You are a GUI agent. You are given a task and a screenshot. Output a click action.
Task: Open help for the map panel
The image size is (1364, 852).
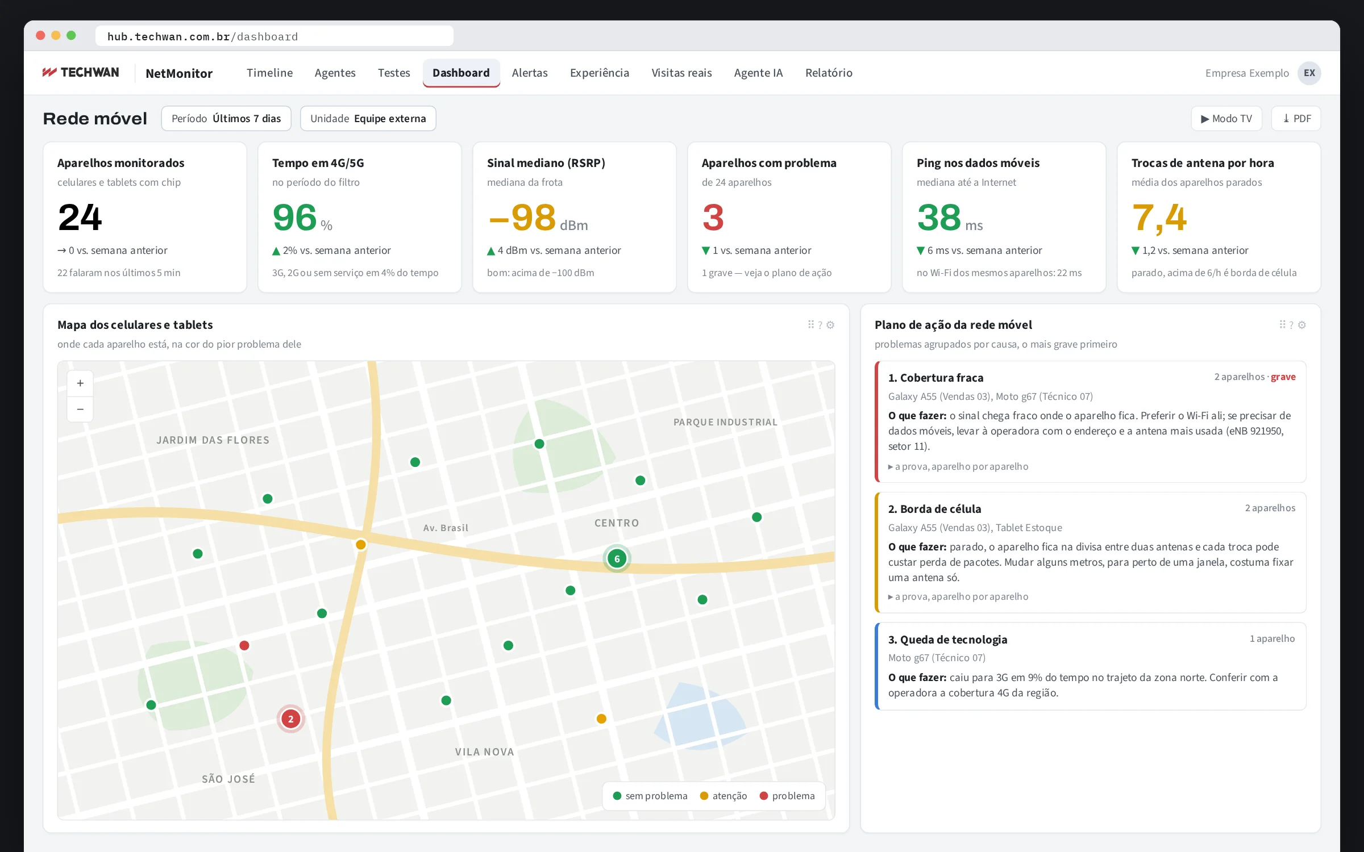point(820,325)
